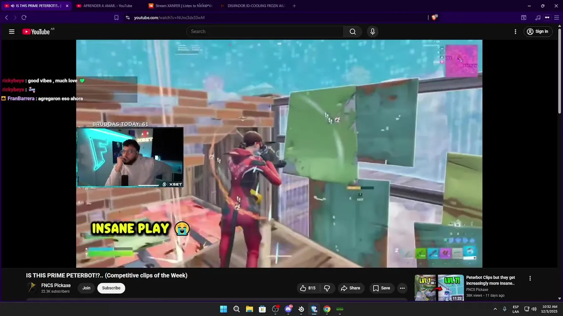Go to the YouTube home logo

point(36,32)
